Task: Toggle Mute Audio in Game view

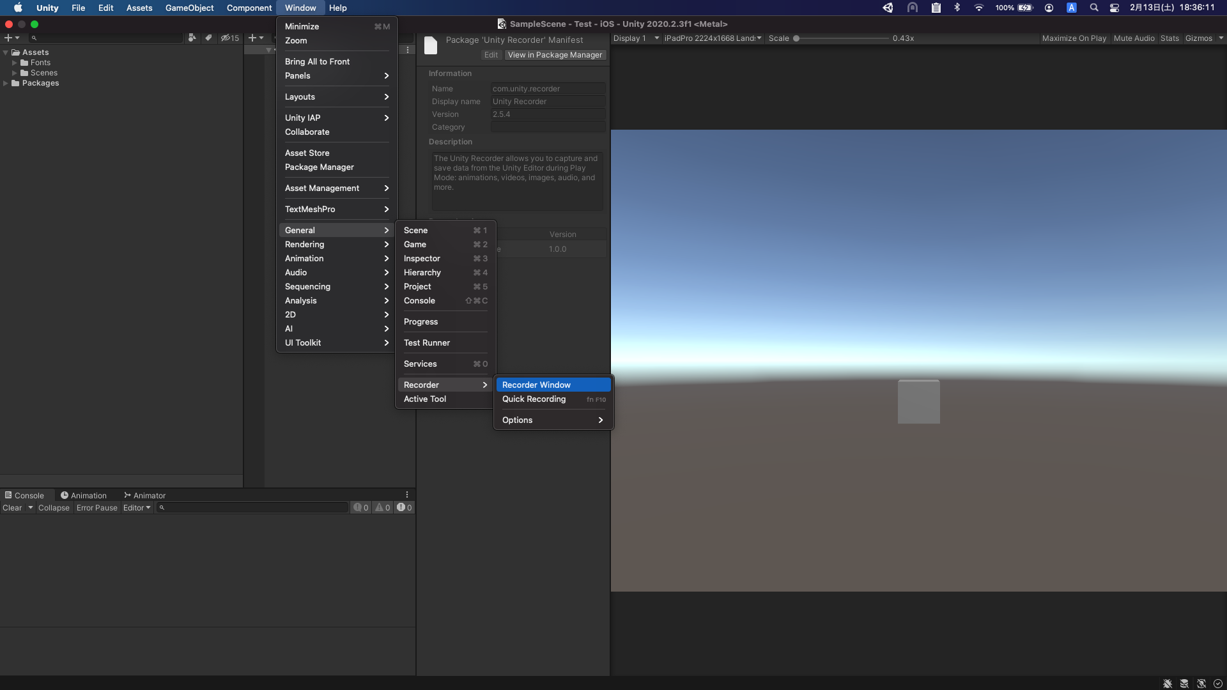Action: [1134, 38]
